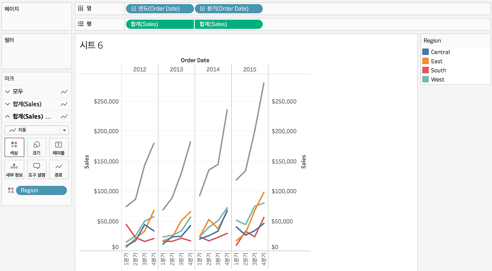The height and width of the screenshot is (271, 492).
Task: Click the 레이블 (Label) marks card button
Action: pyautogui.click(x=59, y=147)
